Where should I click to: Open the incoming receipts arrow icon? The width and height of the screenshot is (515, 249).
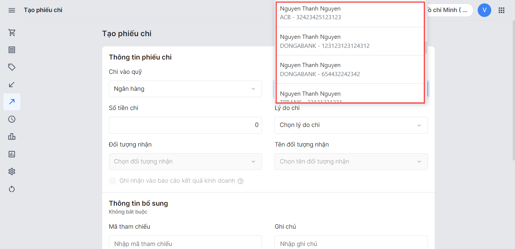coord(12,85)
